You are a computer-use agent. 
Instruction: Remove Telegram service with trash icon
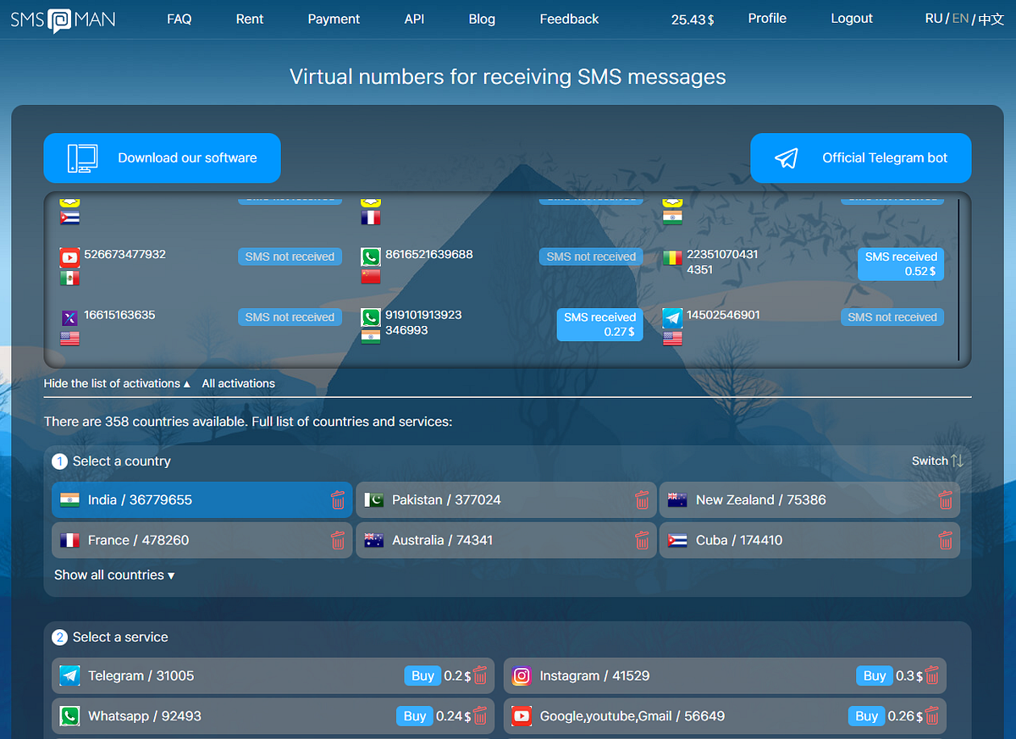click(x=480, y=676)
